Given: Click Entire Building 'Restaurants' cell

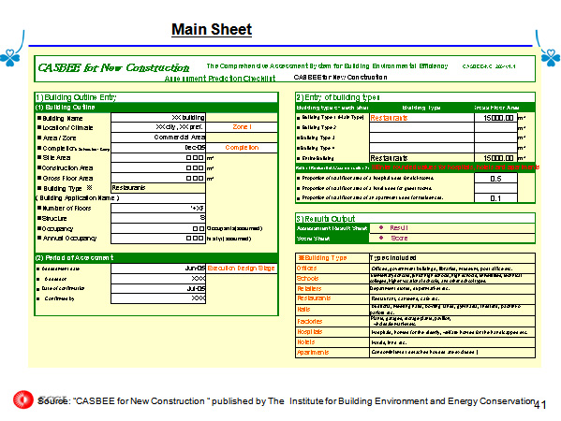Looking at the screenshot, I should pyautogui.click(x=421, y=157).
